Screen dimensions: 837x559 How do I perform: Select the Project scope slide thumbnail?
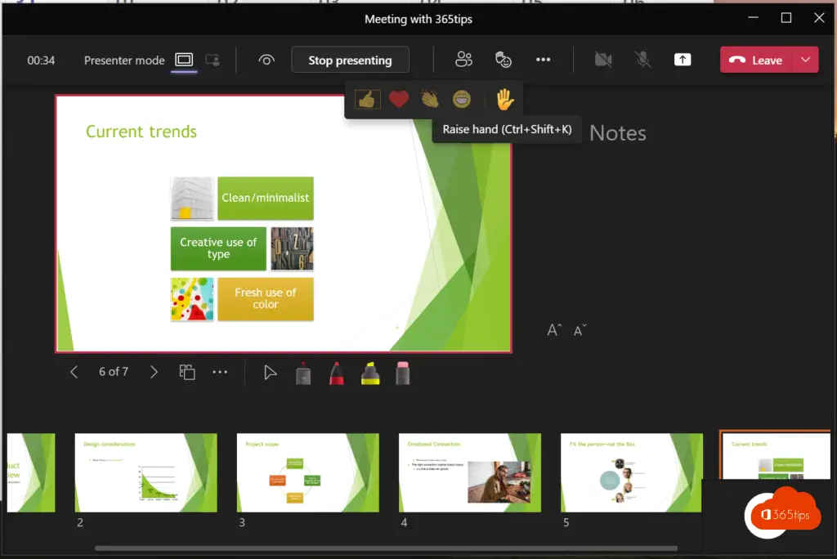click(307, 473)
